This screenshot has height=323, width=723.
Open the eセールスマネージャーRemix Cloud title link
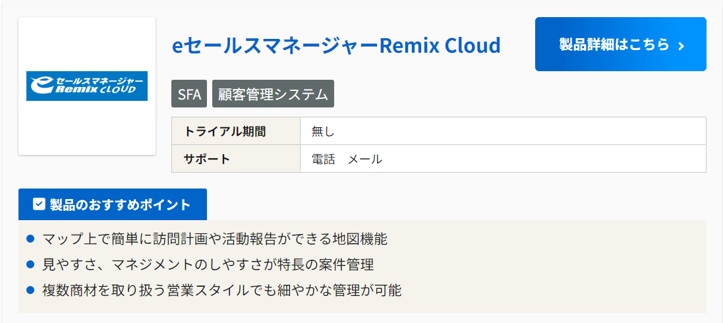pos(336,45)
